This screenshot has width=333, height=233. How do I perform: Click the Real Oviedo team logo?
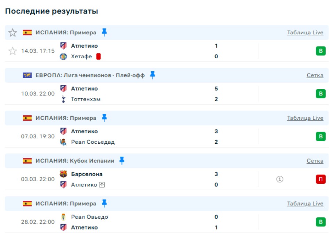(x=63, y=217)
